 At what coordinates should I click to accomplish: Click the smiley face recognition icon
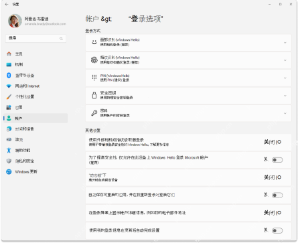[94, 42]
